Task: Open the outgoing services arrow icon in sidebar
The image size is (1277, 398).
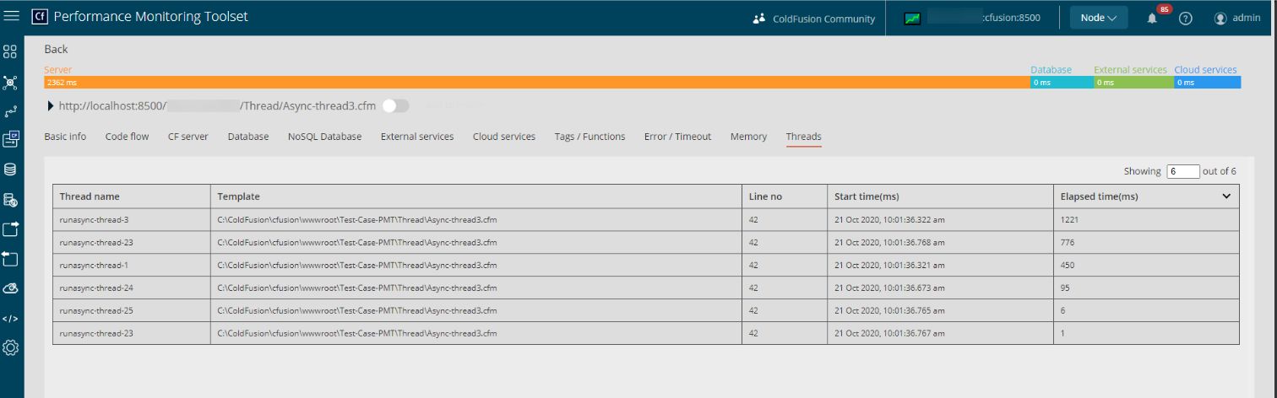Action: pyautogui.click(x=10, y=229)
